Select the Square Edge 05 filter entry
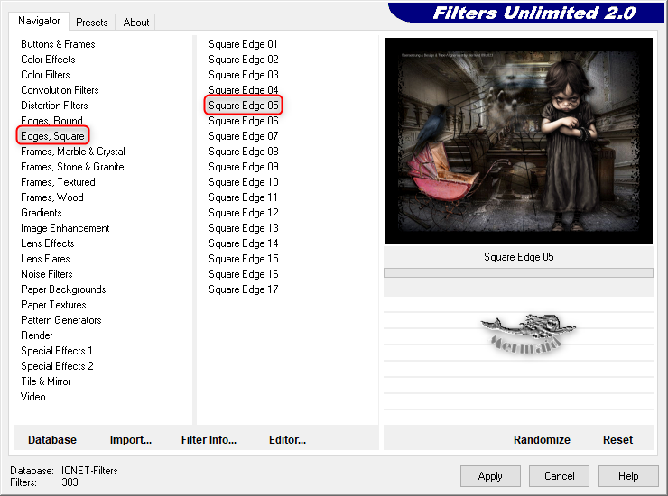This screenshot has width=668, height=496. point(244,106)
